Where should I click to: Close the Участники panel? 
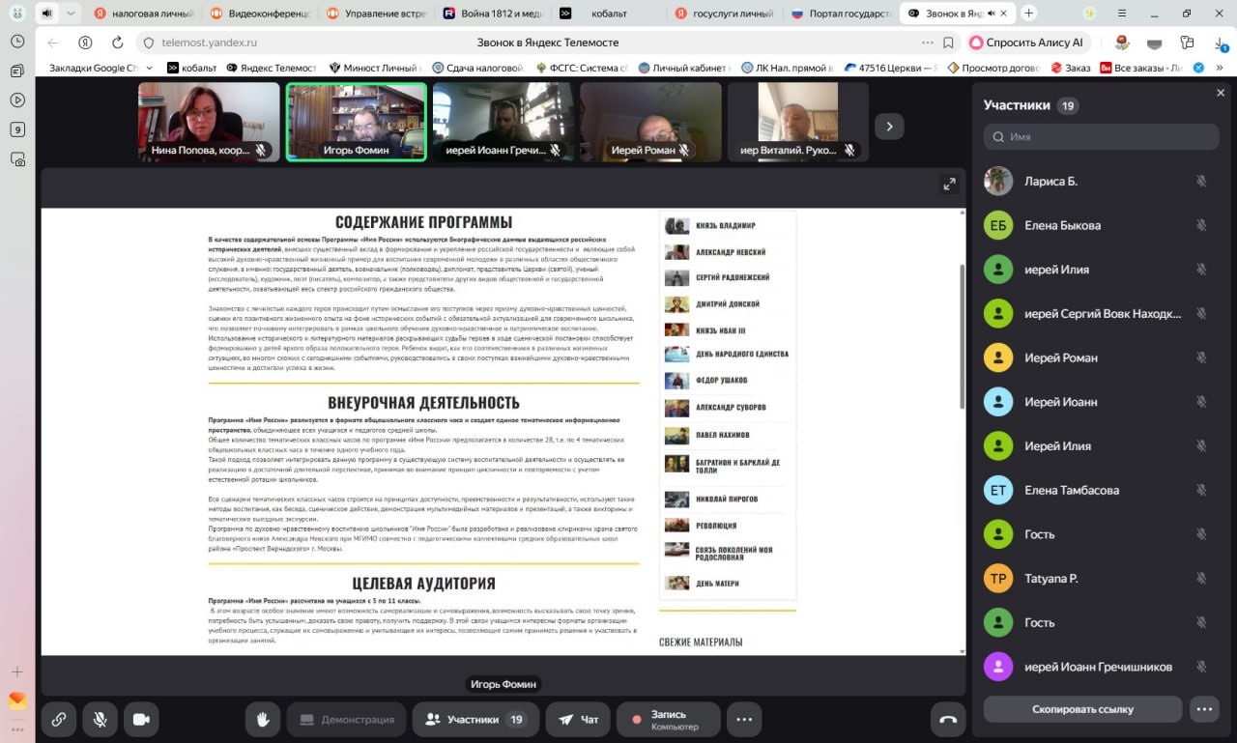[1220, 93]
